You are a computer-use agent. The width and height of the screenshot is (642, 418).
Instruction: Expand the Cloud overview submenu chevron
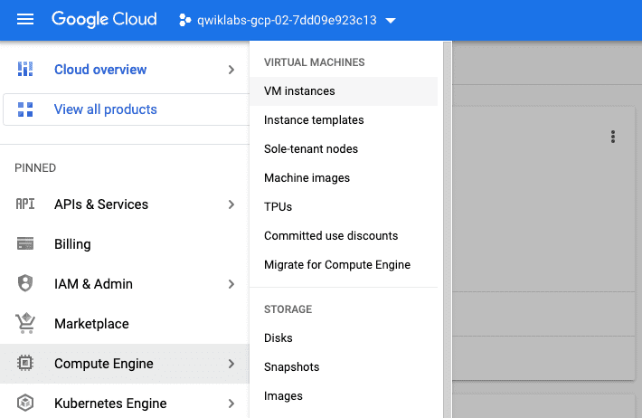[x=231, y=70]
